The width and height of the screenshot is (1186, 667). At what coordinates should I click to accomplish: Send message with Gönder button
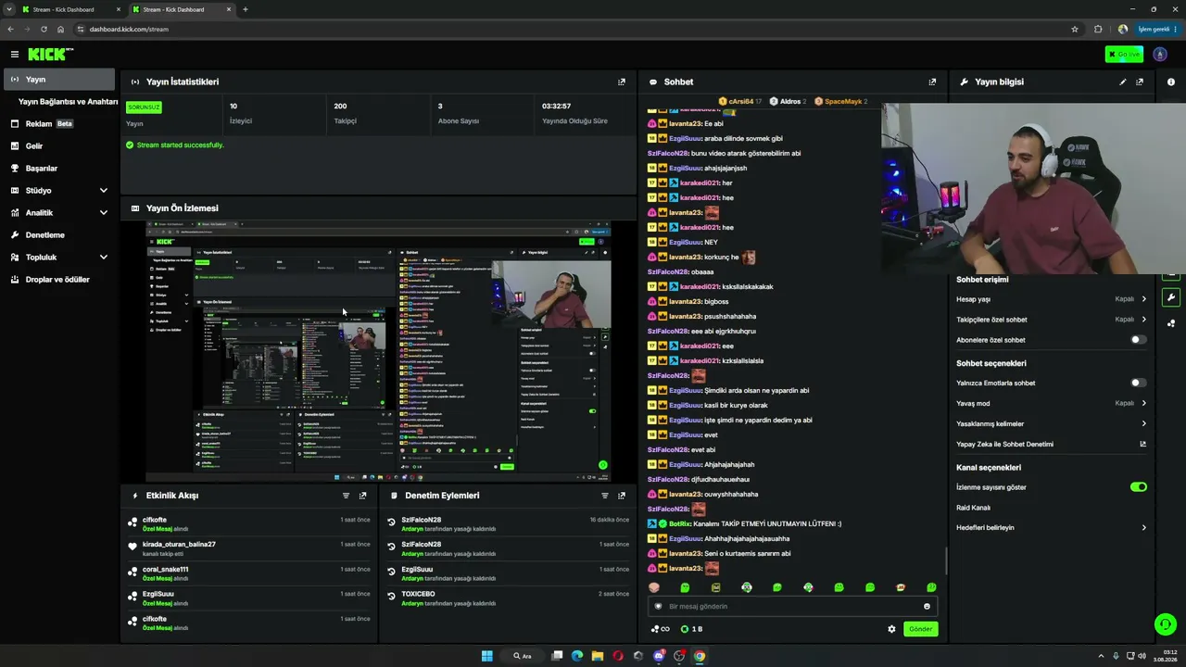[x=920, y=629]
